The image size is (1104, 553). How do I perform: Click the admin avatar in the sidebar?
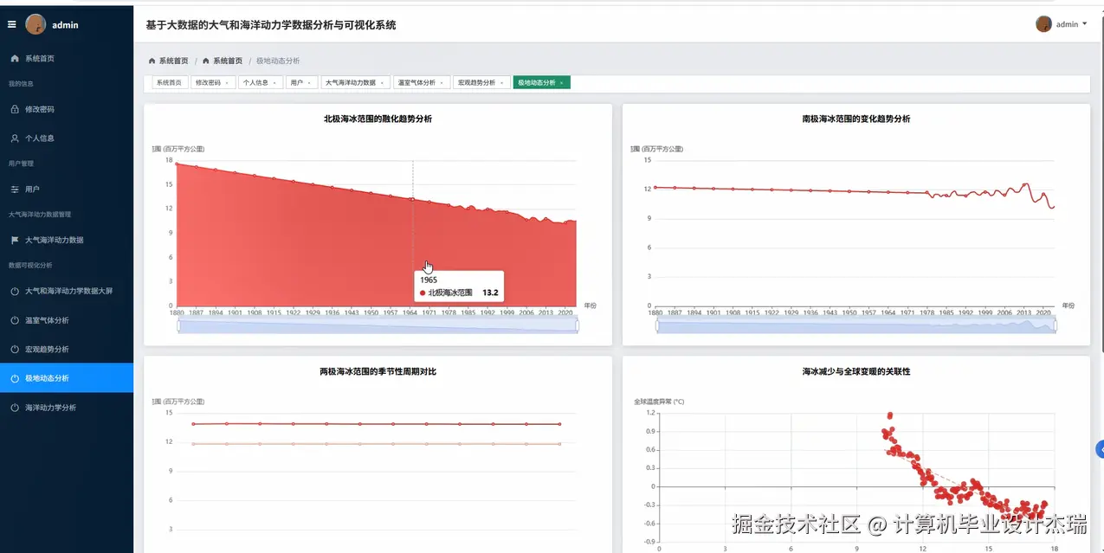click(36, 24)
